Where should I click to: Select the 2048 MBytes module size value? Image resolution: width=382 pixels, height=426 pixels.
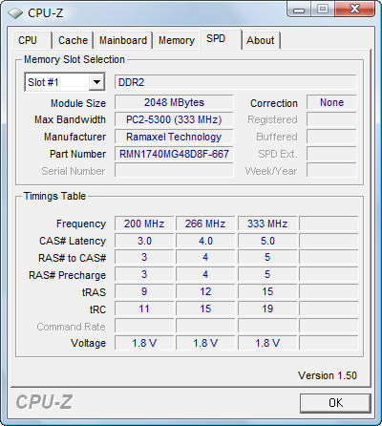pos(174,102)
